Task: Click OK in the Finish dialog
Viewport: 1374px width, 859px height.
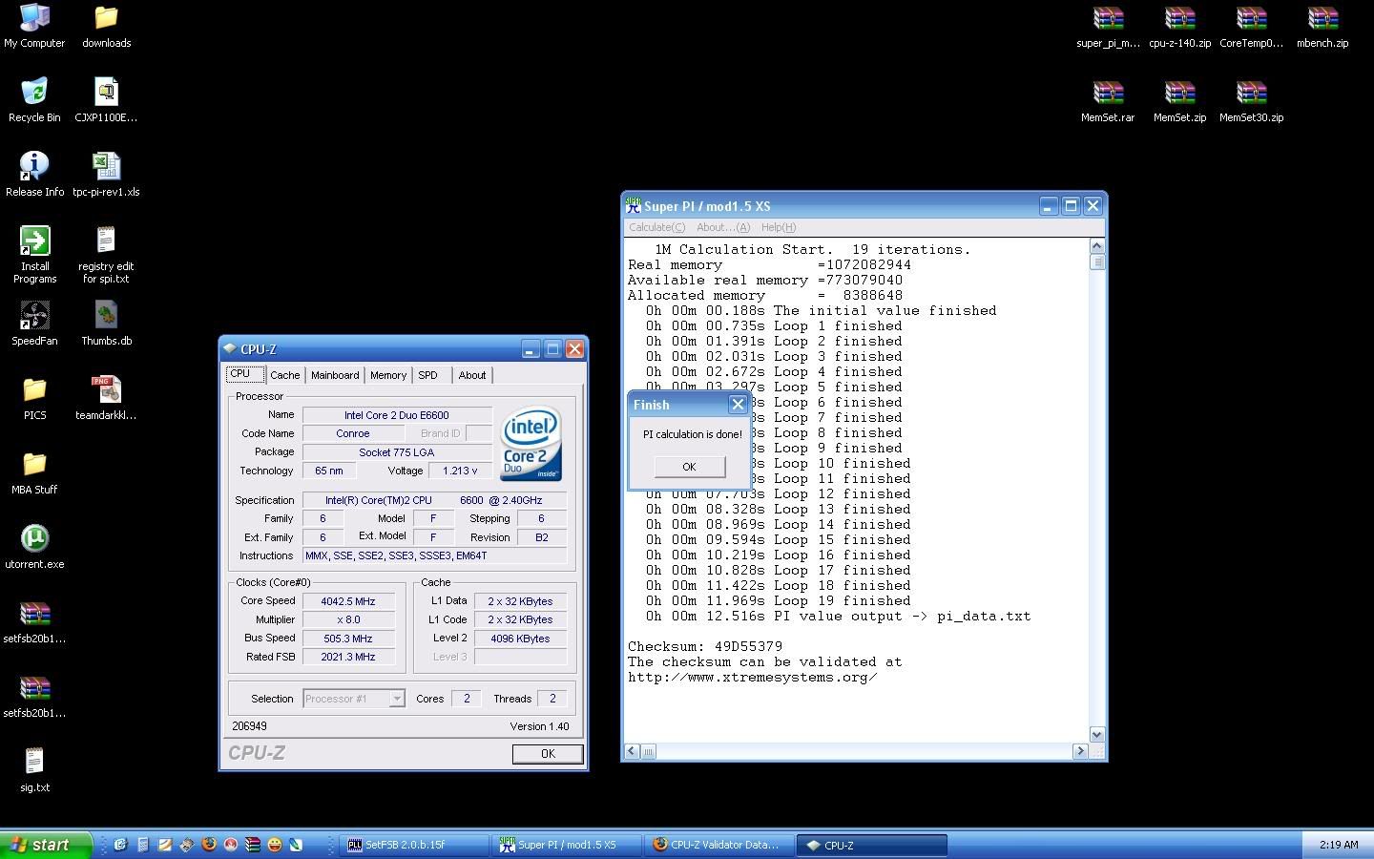Action: [689, 467]
